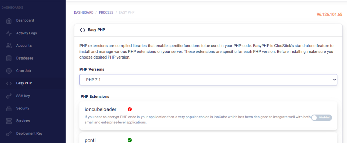Click the green check icon beside pcntl
This screenshot has height=143, width=347.
pyautogui.click(x=130, y=140)
